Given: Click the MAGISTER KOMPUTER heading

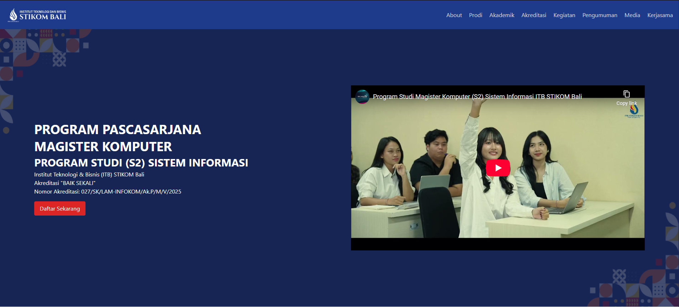Looking at the screenshot, I should pyautogui.click(x=103, y=147).
